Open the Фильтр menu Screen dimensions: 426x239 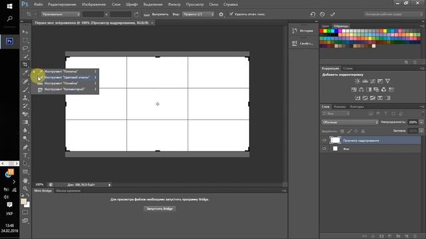[174, 5]
